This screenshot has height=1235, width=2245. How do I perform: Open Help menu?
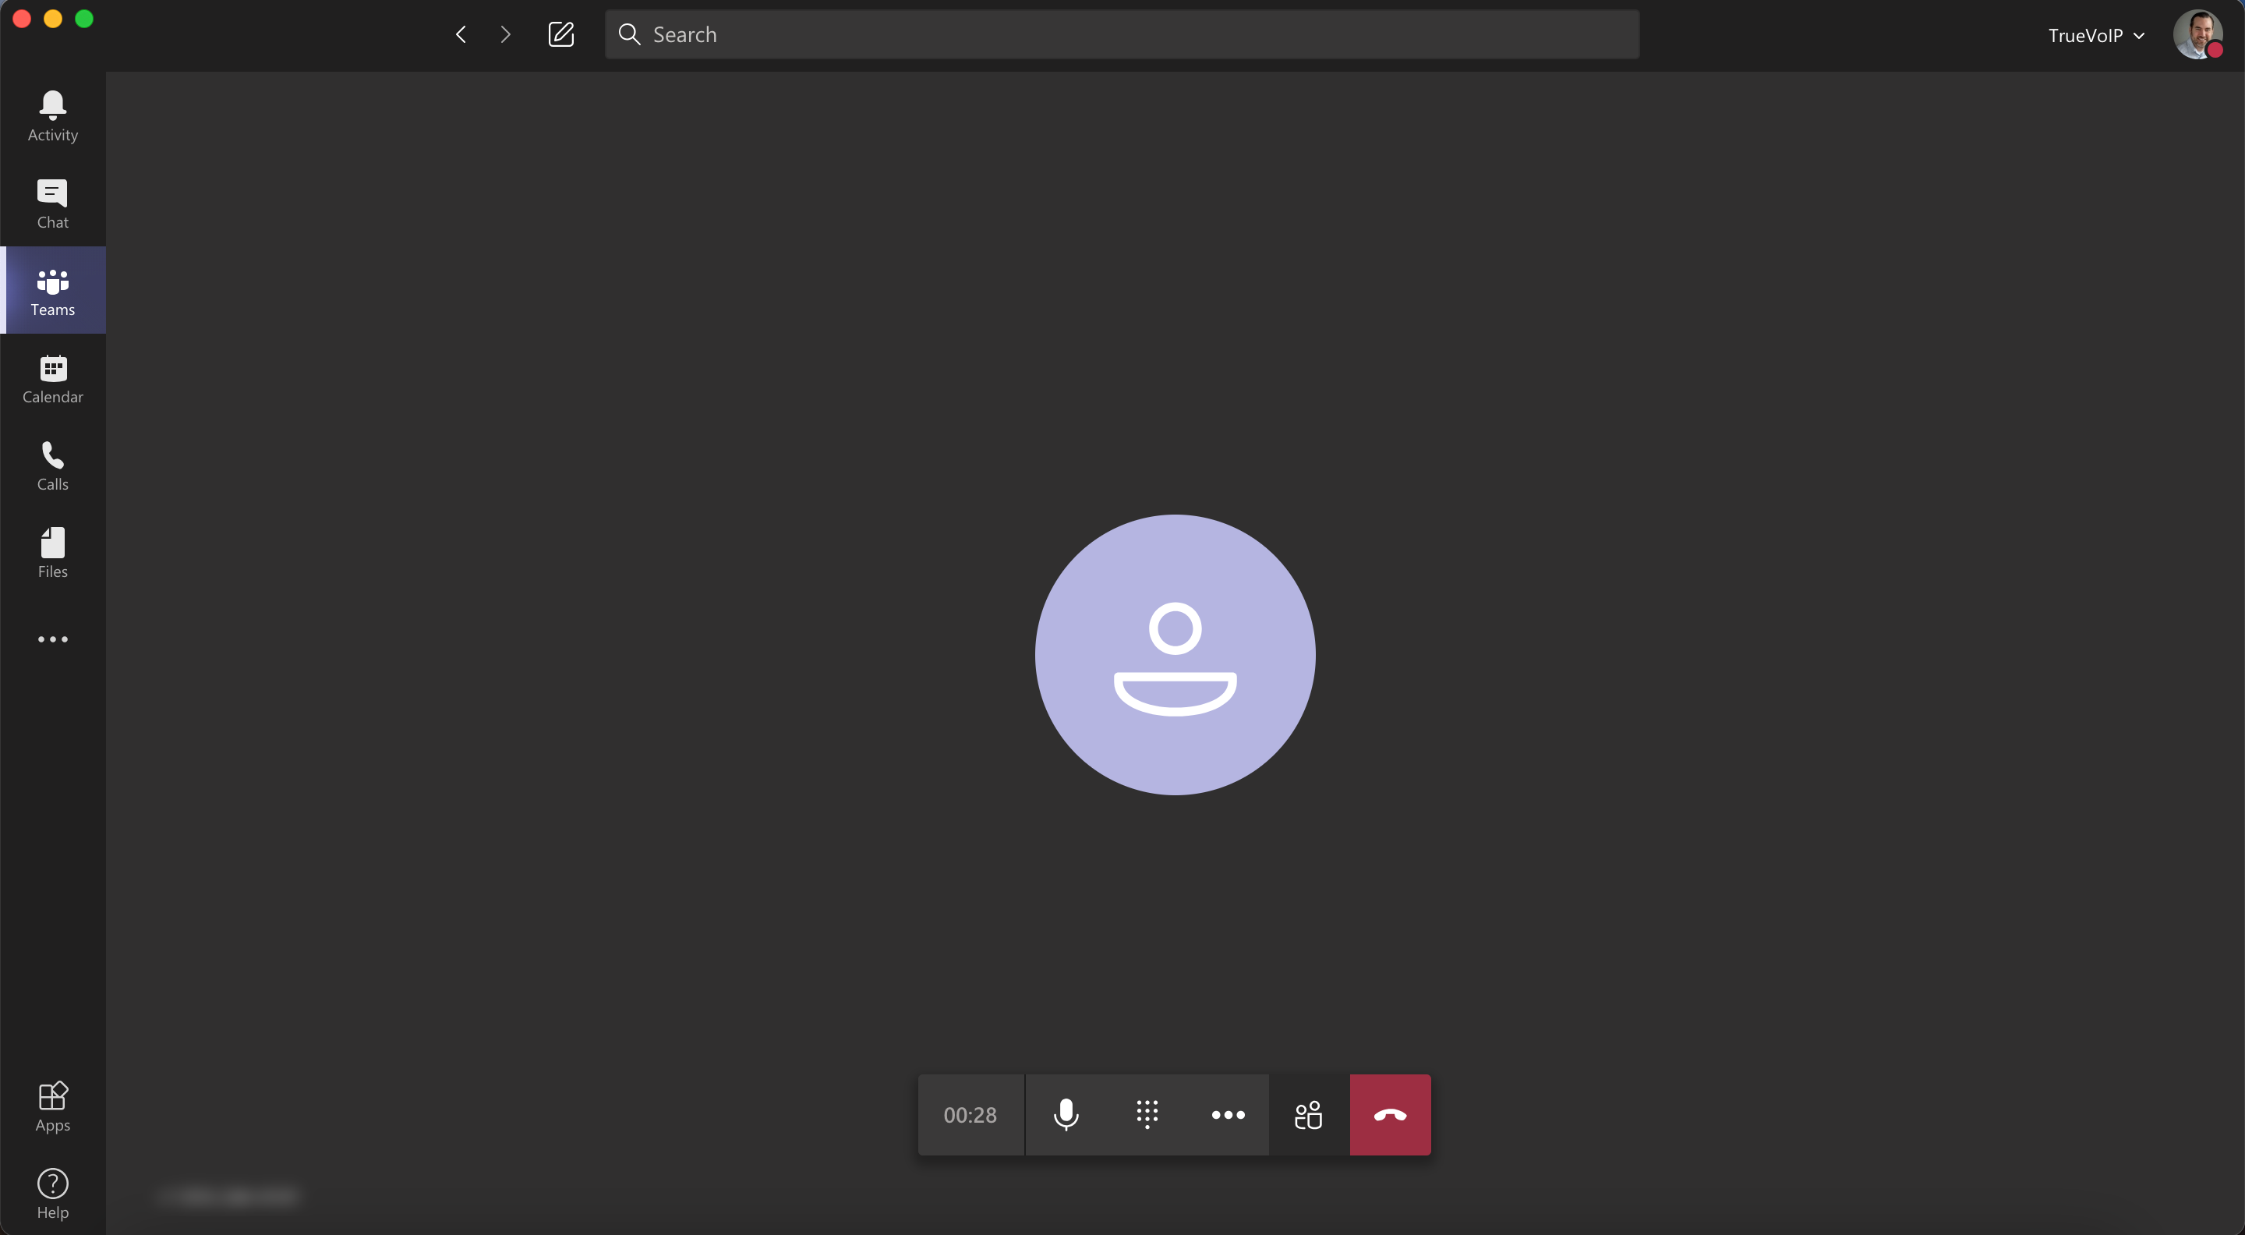tap(52, 1194)
